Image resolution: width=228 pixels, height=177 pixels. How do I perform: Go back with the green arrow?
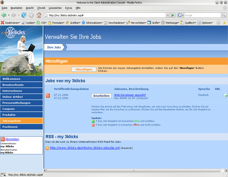pyautogui.click(x=4, y=15)
